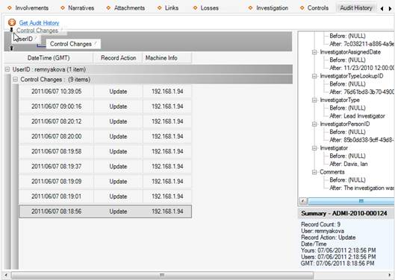
Task: Click 'Record Count: 9' summary text
Action: coord(320,224)
